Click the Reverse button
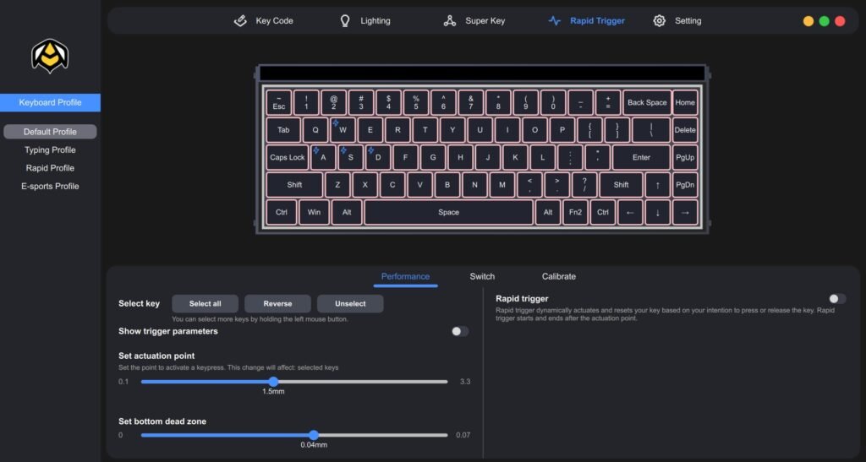The height and width of the screenshot is (462, 866). pyautogui.click(x=277, y=304)
